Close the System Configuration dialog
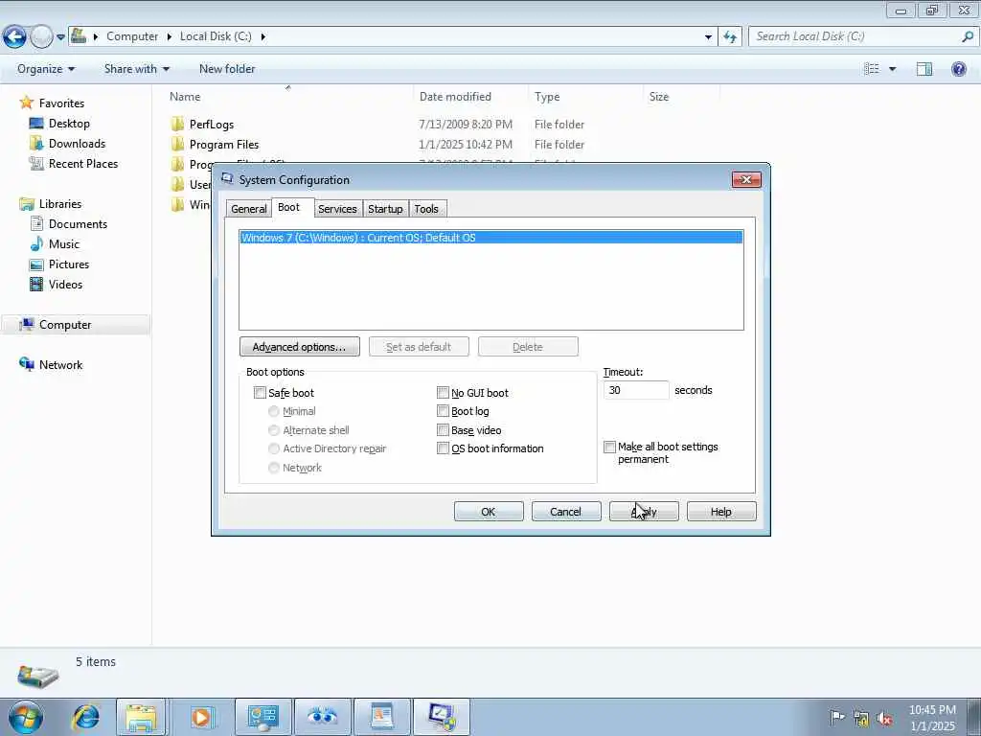This screenshot has height=736, width=981. coord(746,179)
